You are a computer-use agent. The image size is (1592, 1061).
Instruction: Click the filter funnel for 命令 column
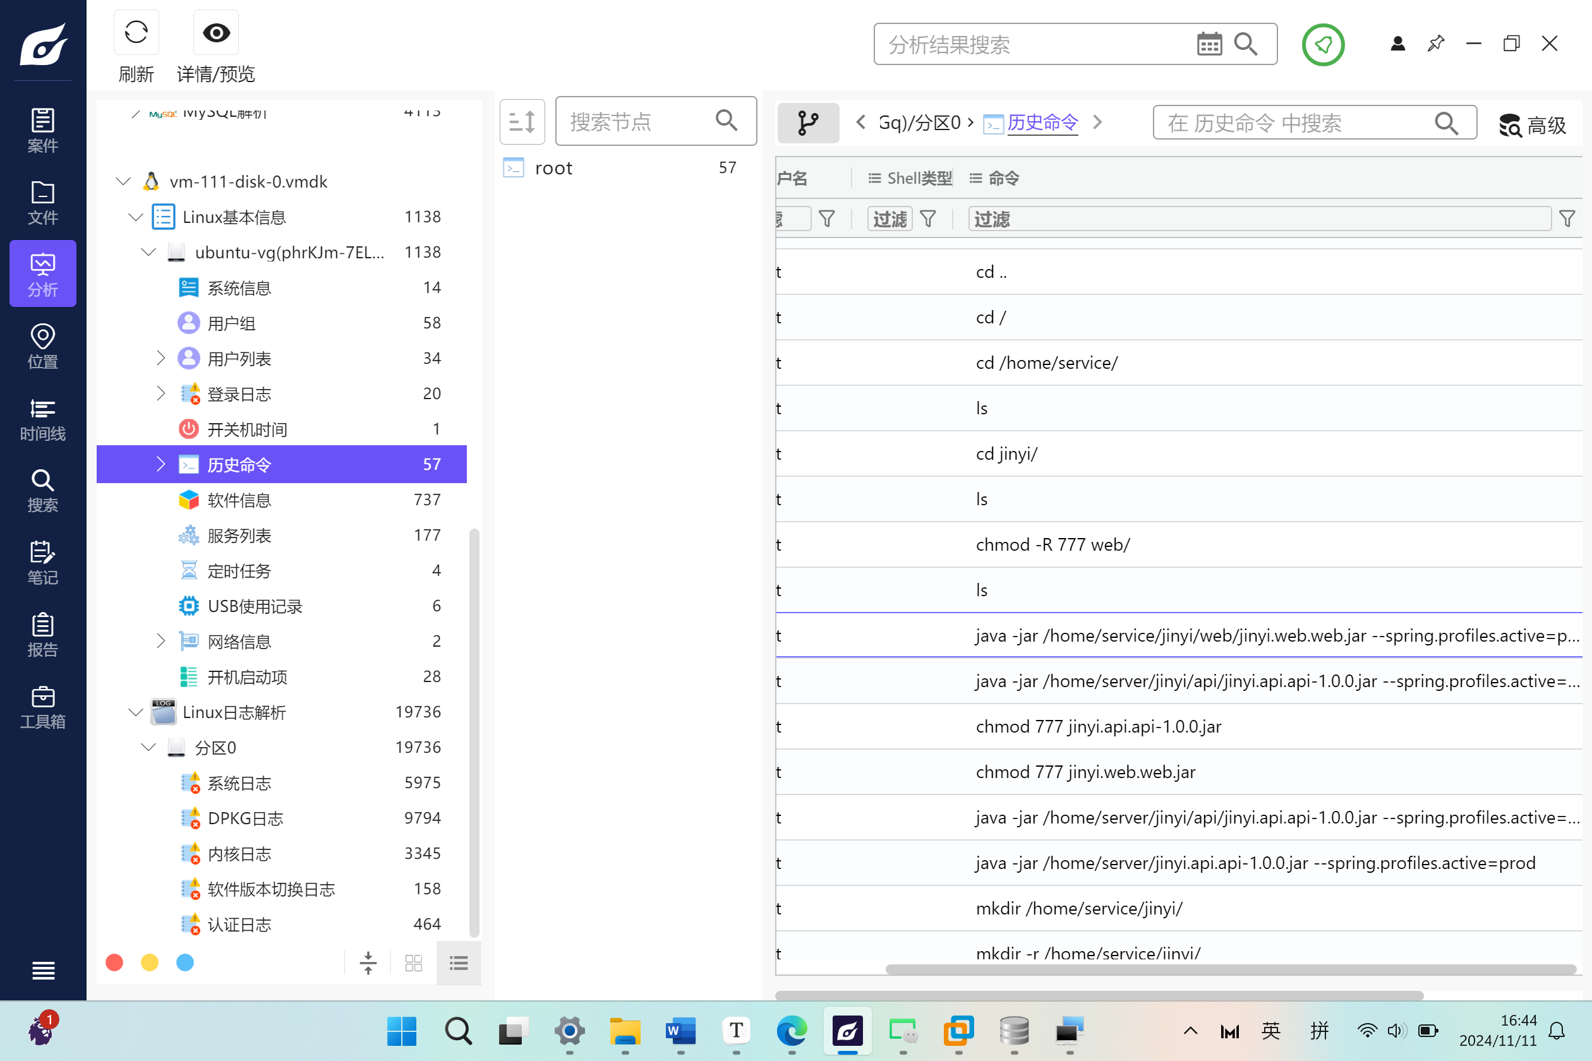tap(1567, 219)
